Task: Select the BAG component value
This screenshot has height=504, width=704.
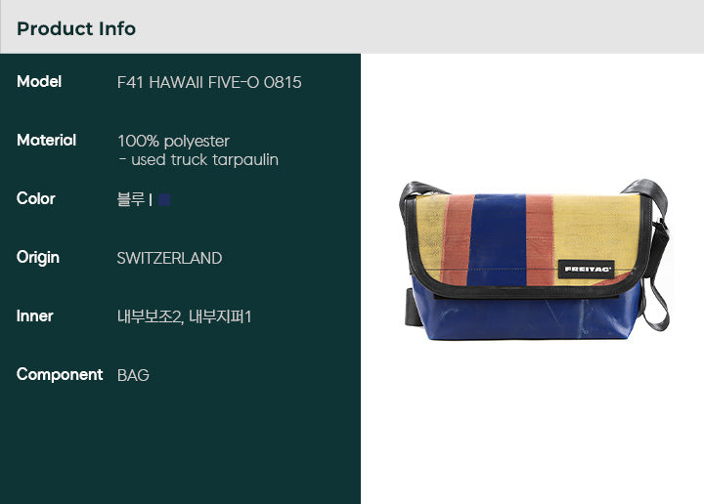Action: (133, 375)
